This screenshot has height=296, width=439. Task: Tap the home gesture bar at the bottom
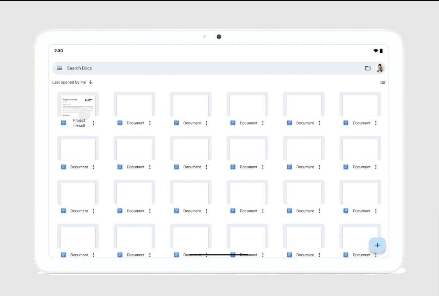pos(219,255)
